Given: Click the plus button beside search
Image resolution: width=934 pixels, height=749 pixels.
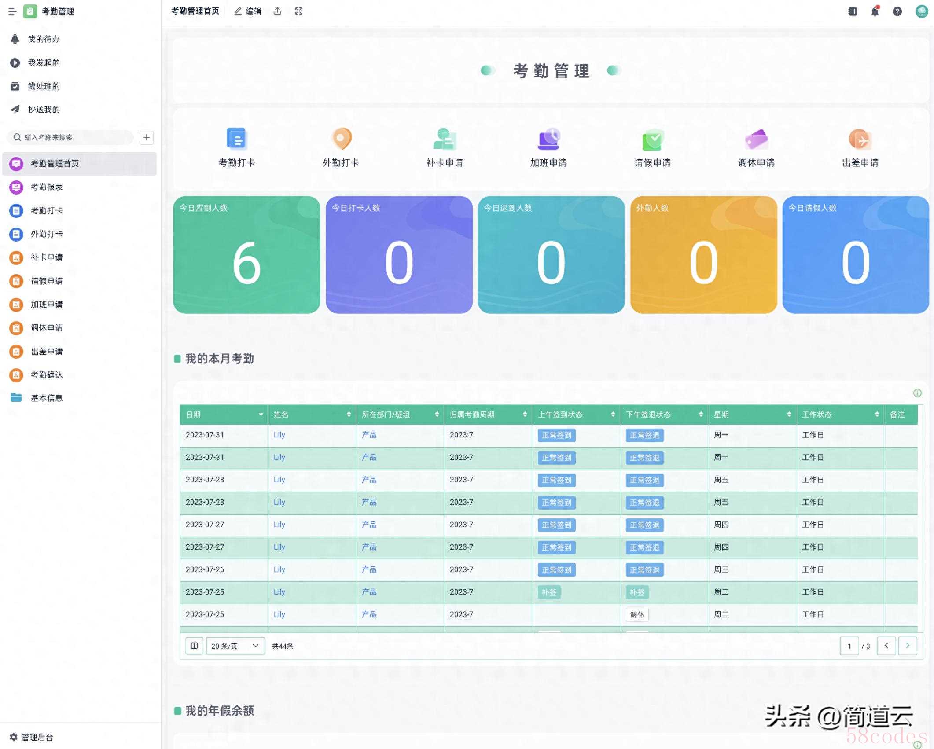Looking at the screenshot, I should [147, 137].
